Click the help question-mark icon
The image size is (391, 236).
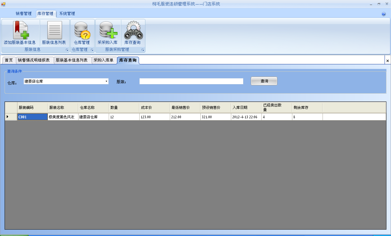(x=384, y=14)
